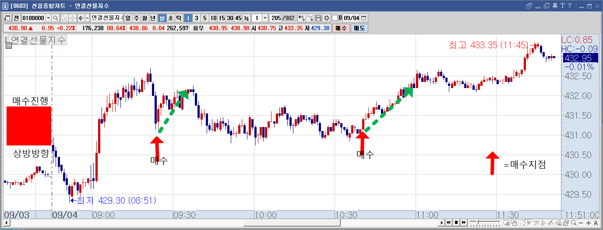Switch to monthly 월 chart period

pyautogui.click(x=145, y=18)
